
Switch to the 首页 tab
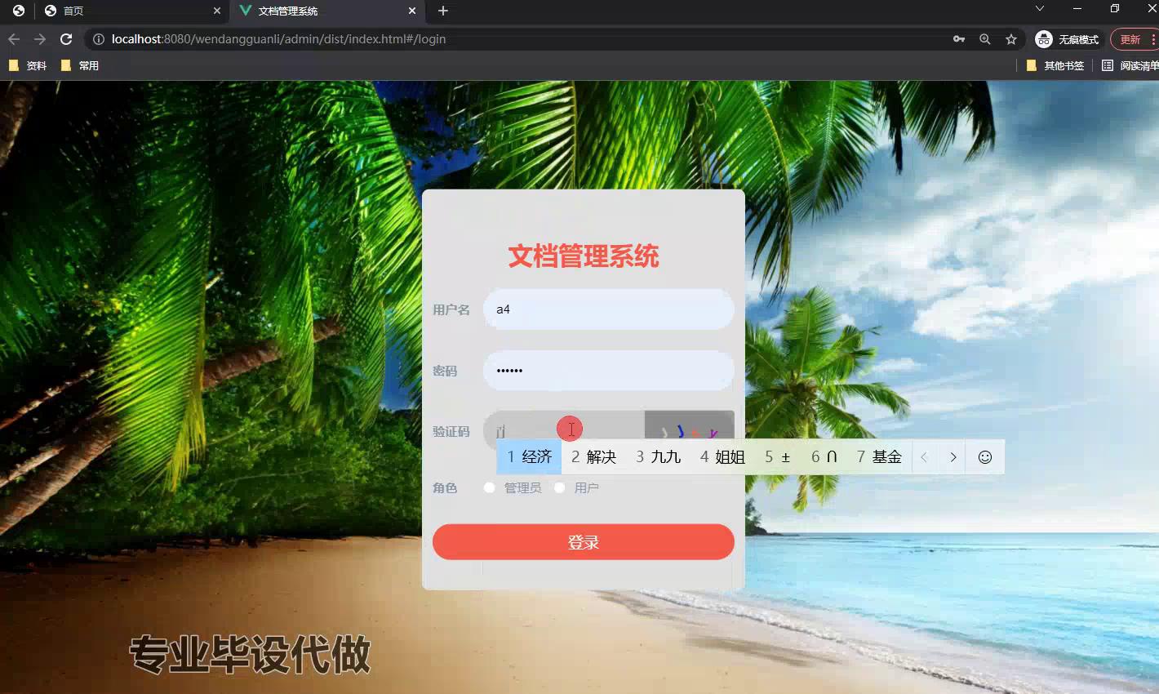[122, 11]
